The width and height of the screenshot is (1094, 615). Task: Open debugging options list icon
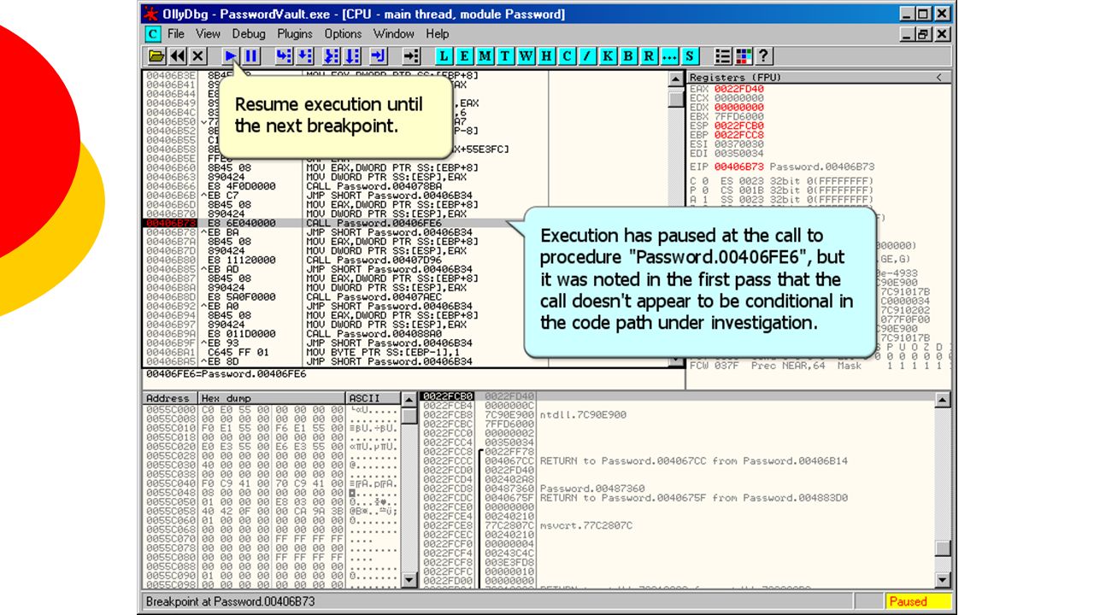click(723, 56)
